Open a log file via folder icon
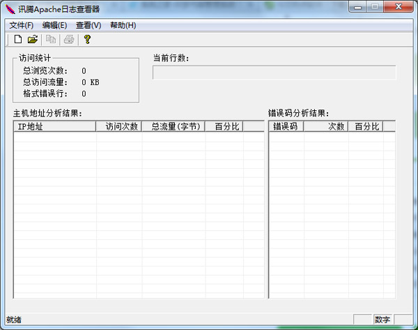Viewport: 418px width, 330px height. [32, 40]
